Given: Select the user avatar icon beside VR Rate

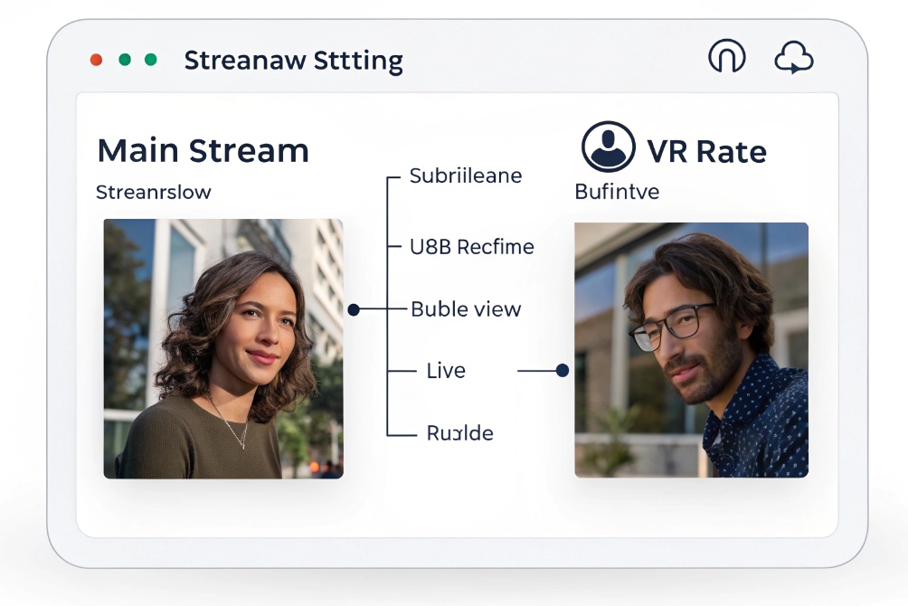Looking at the screenshot, I should pyautogui.click(x=609, y=147).
